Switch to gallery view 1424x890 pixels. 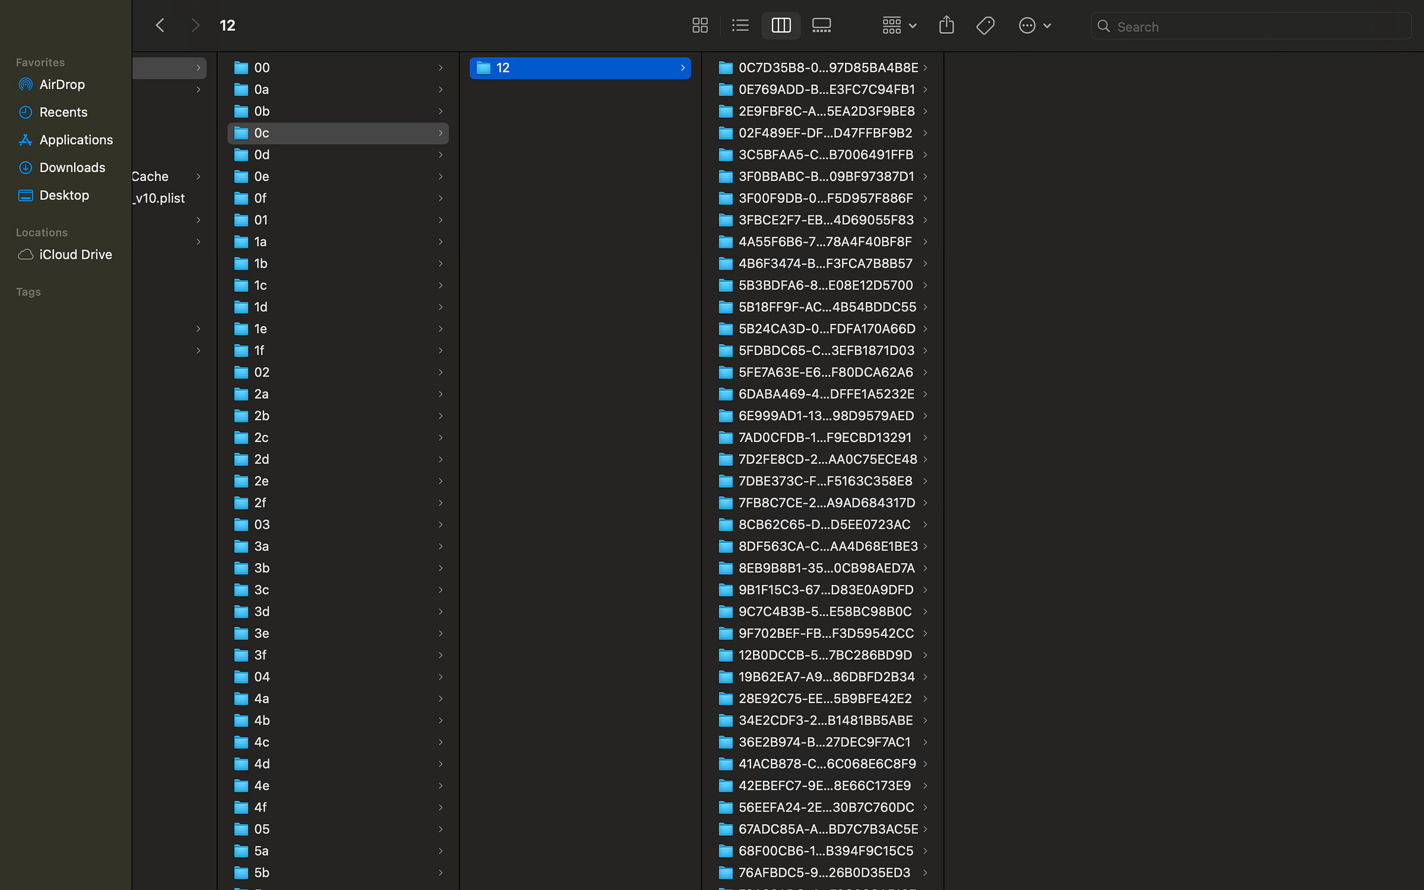click(821, 26)
